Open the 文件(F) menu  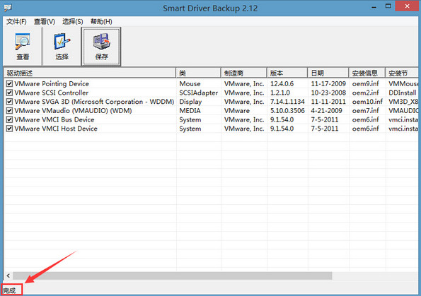coord(16,21)
